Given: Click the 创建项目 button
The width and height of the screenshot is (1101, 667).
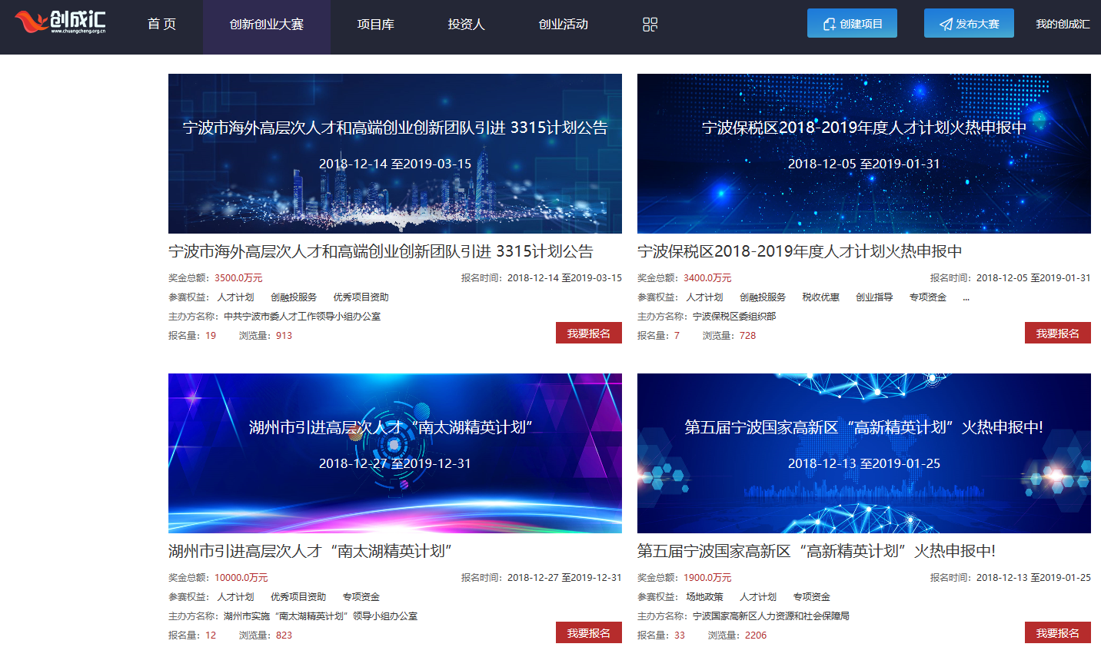Looking at the screenshot, I should pyautogui.click(x=852, y=24).
